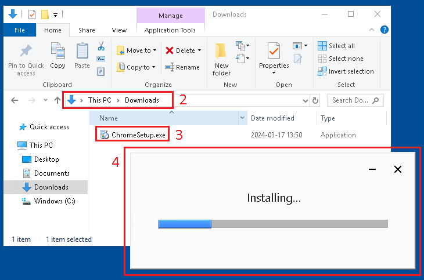Click the Rename button in Organize
This screenshot has height=280, width=424.
182,67
